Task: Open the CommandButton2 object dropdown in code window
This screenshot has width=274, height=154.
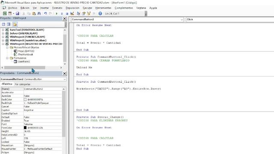Action: (182, 20)
